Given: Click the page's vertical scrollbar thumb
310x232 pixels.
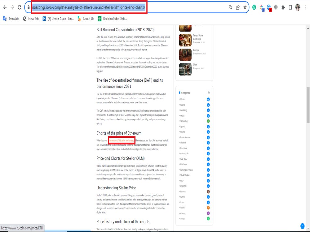Looking at the screenshot, I should pyautogui.click(x=308, y=105).
